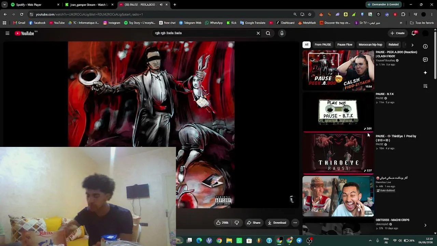Play the PAUSE - B.T.K cassette thumbnail

click(338, 112)
